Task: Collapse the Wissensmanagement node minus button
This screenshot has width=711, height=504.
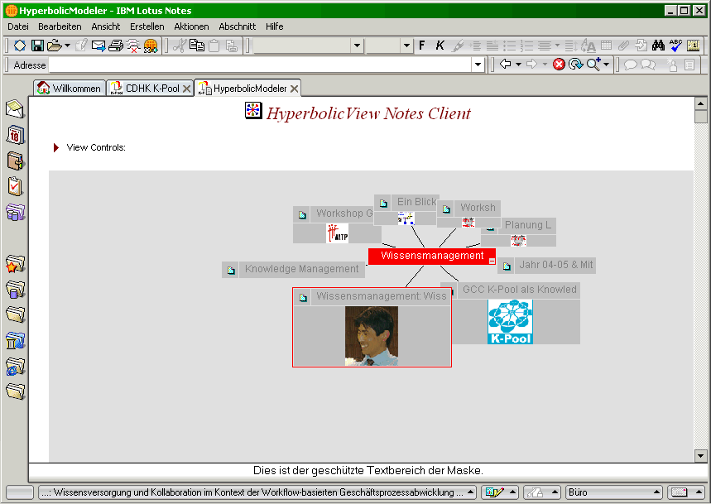Action: tap(492, 261)
